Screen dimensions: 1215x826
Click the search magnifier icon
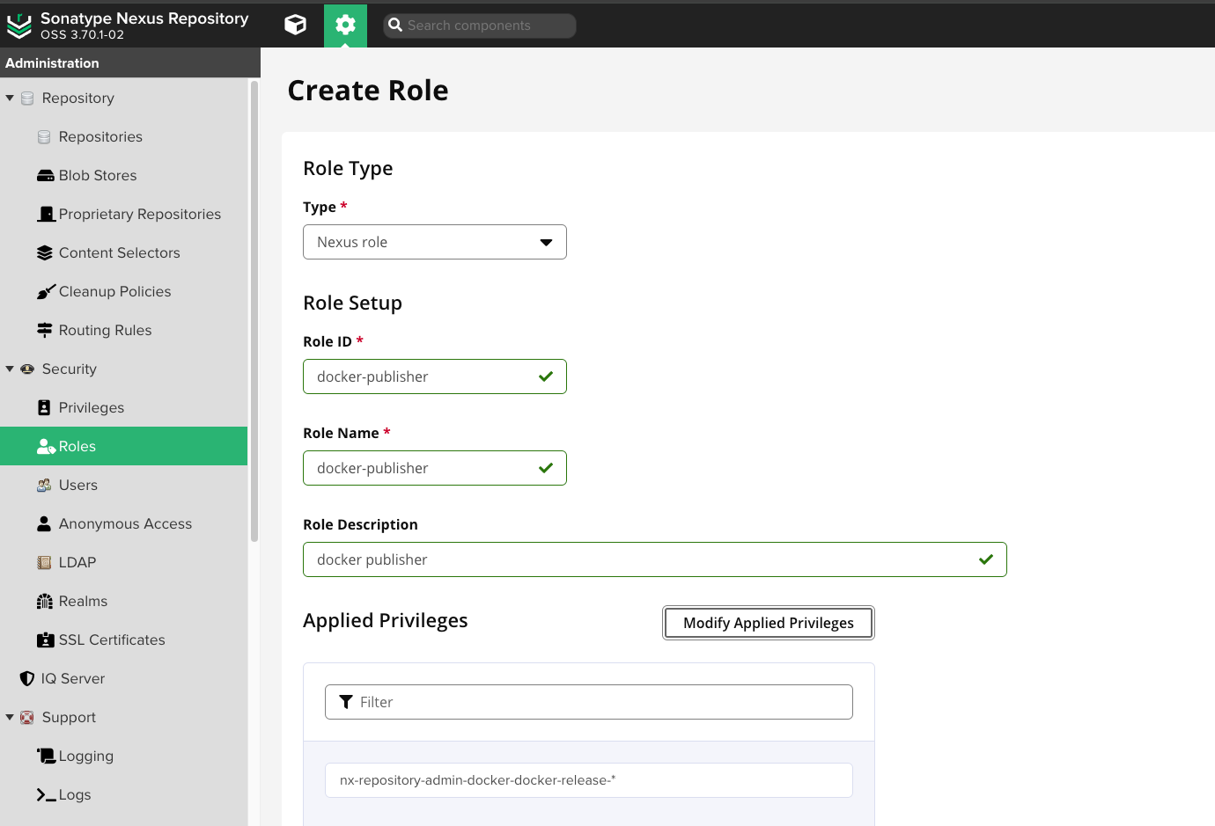(395, 26)
